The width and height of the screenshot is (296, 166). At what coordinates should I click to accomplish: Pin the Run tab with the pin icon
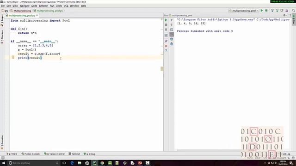coord(166,41)
